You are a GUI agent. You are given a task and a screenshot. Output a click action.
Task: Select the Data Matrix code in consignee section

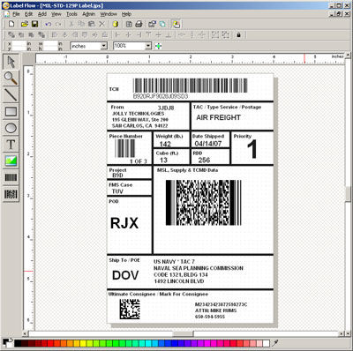coord(130,309)
